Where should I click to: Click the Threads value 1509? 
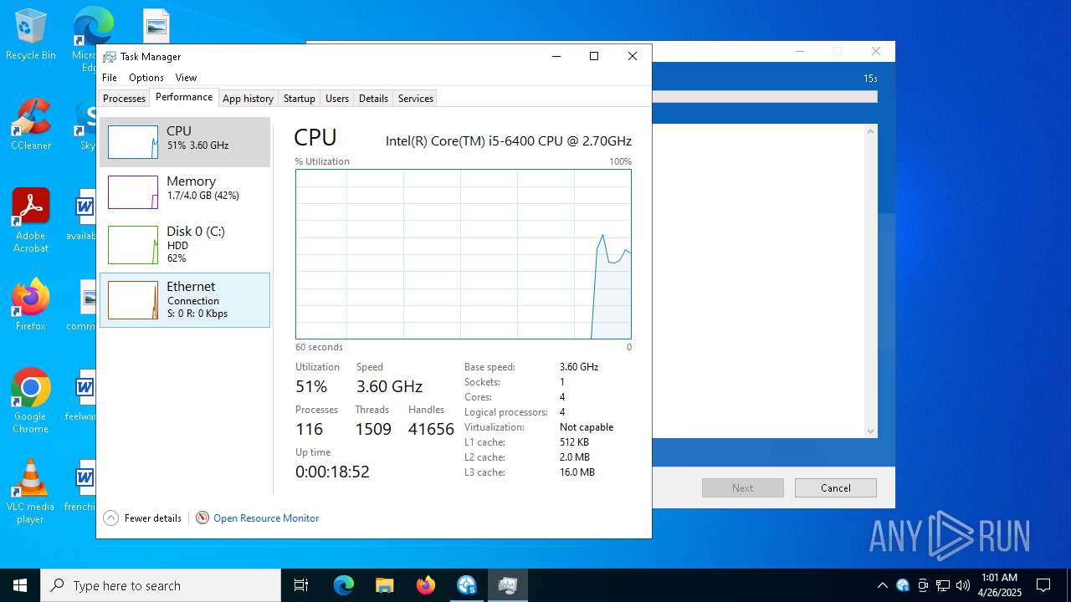[x=373, y=429]
